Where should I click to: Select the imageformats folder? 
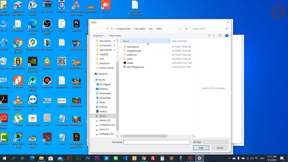tap(134, 51)
